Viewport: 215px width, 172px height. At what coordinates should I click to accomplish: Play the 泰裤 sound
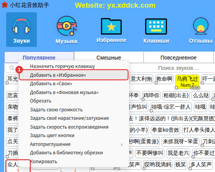12,118
